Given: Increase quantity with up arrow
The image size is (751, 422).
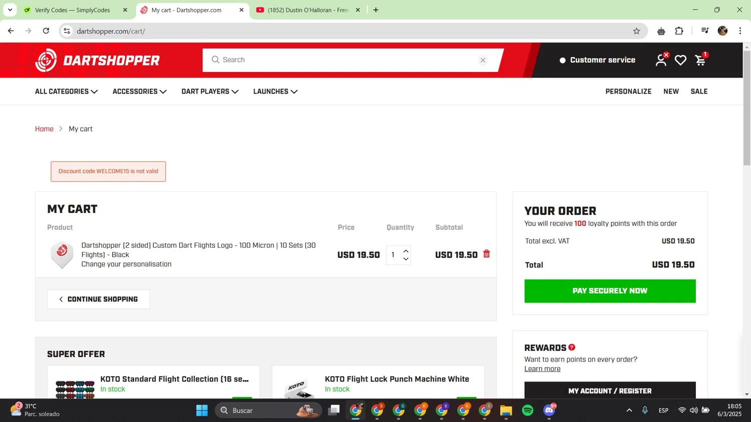Looking at the screenshot, I should coord(406,251).
